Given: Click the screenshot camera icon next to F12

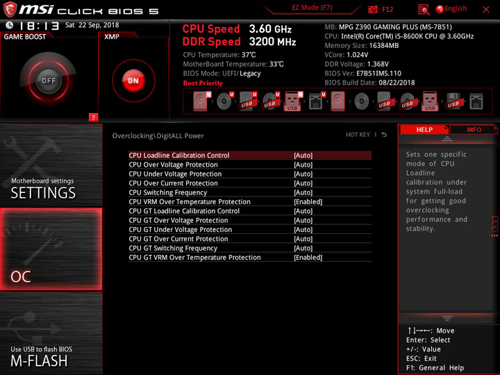Looking at the screenshot, I should [x=372, y=9].
